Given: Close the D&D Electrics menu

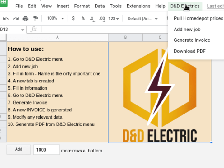Looking at the screenshot, I should pos(185,6).
